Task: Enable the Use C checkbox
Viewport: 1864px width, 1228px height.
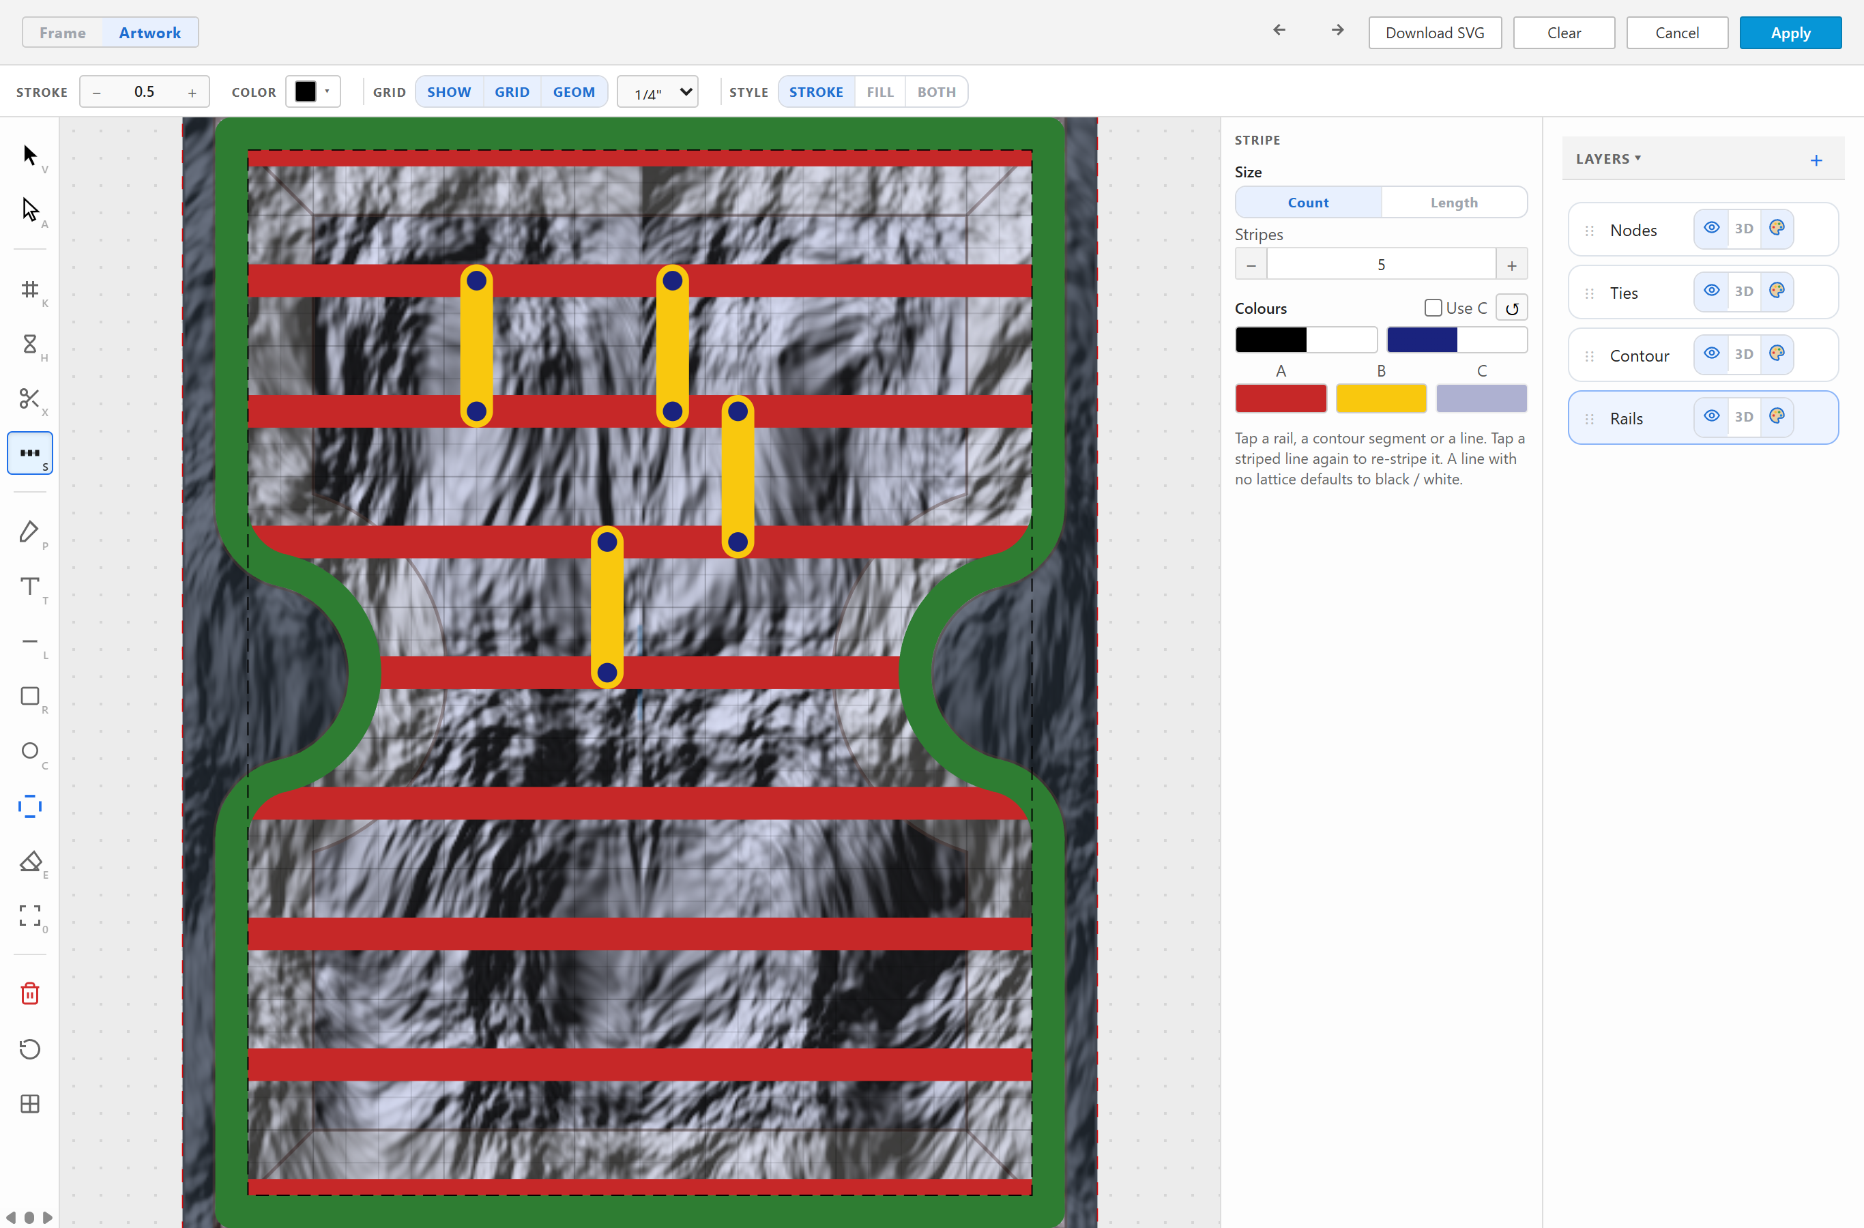Action: [1433, 308]
